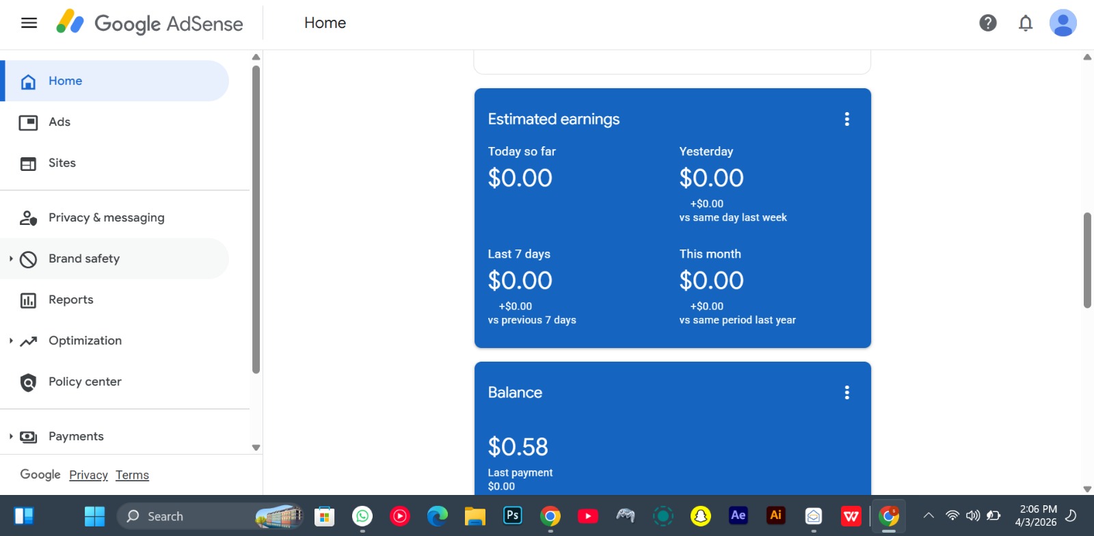The height and width of the screenshot is (536, 1094).
Task: Open File Explorer from the taskbar
Action: click(x=475, y=516)
